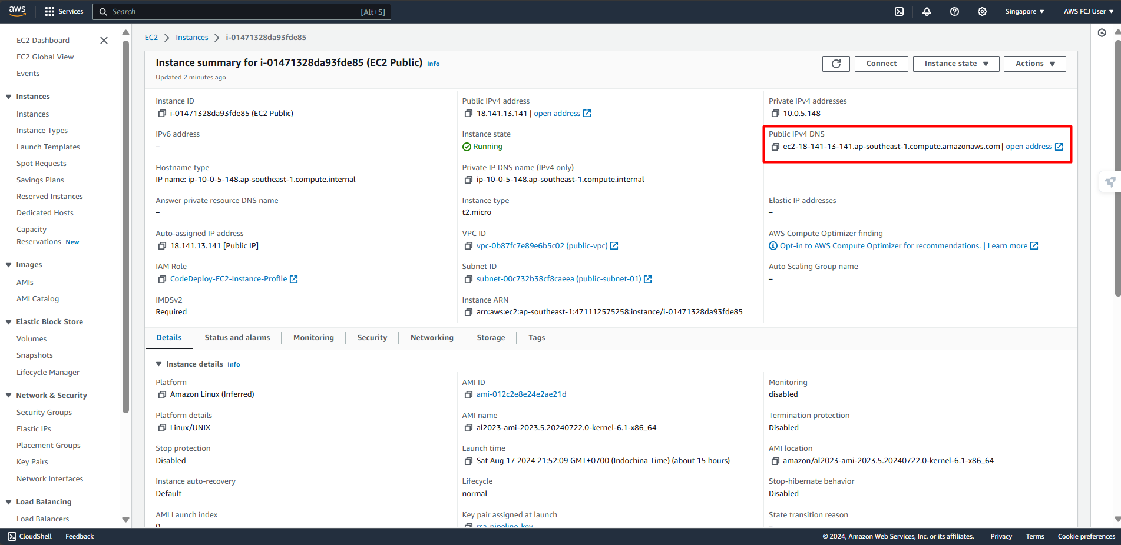Open Cookie preferences in footer

point(1086,536)
